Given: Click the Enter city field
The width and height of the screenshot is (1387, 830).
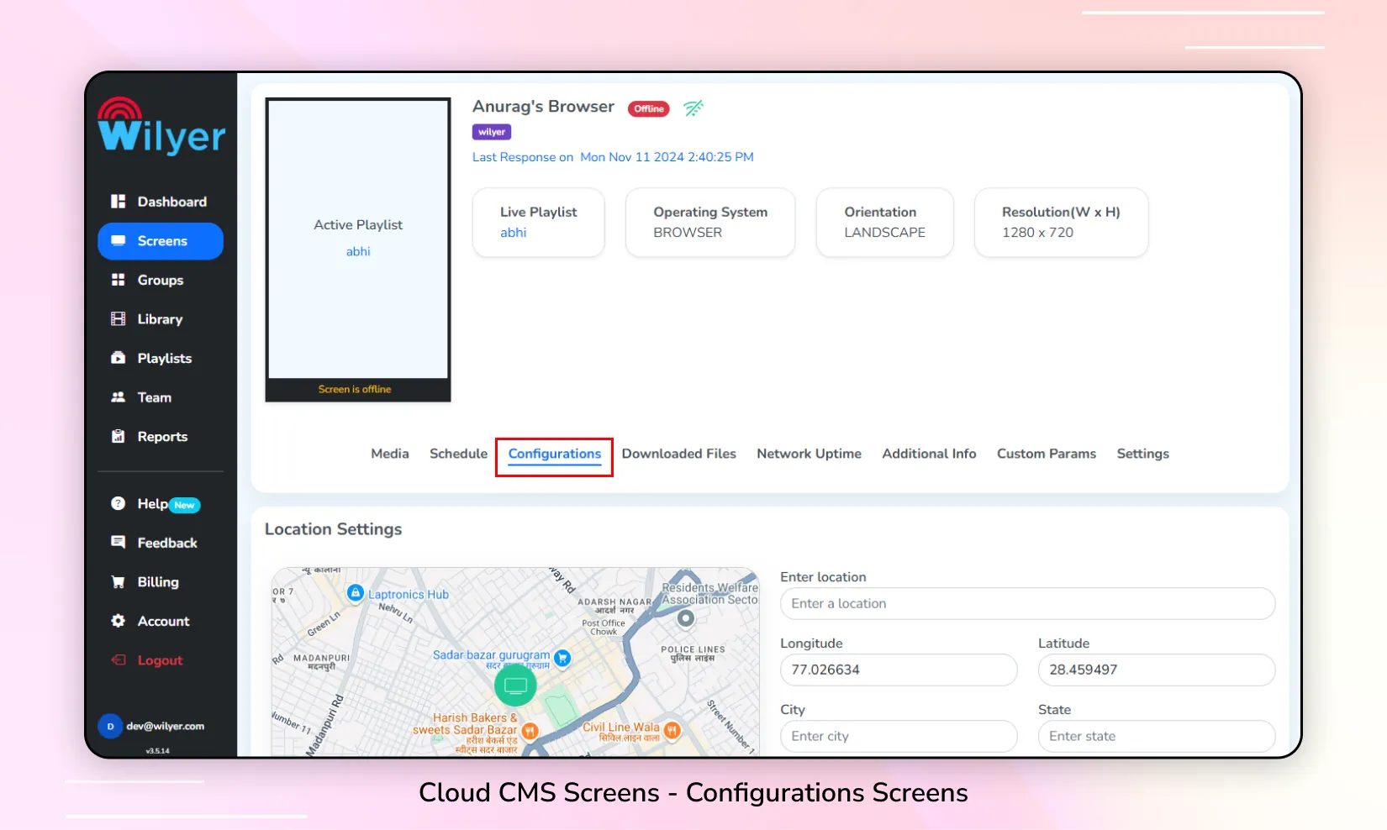Looking at the screenshot, I should click(899, 736).
